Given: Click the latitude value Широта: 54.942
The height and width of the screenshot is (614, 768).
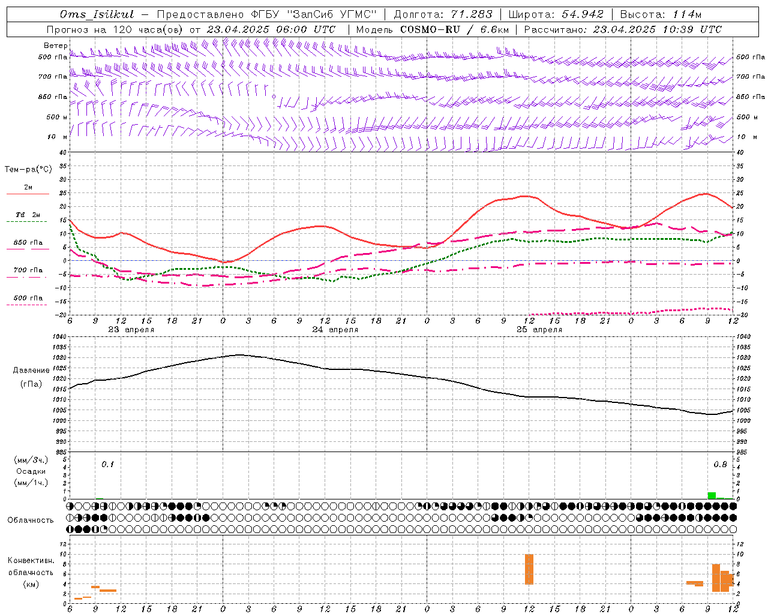Looking at the screenshot, I should click(556, 14).
